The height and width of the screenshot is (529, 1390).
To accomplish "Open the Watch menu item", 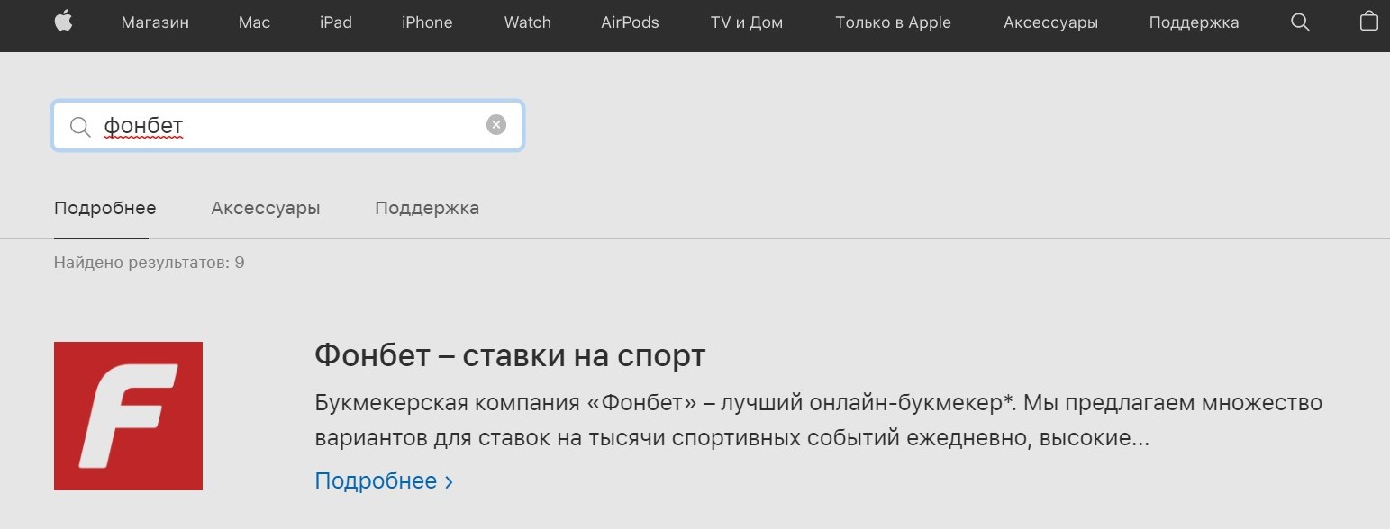I will 528,22.
